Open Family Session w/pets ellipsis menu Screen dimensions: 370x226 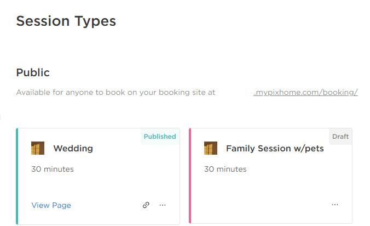(x=335, y=205)
